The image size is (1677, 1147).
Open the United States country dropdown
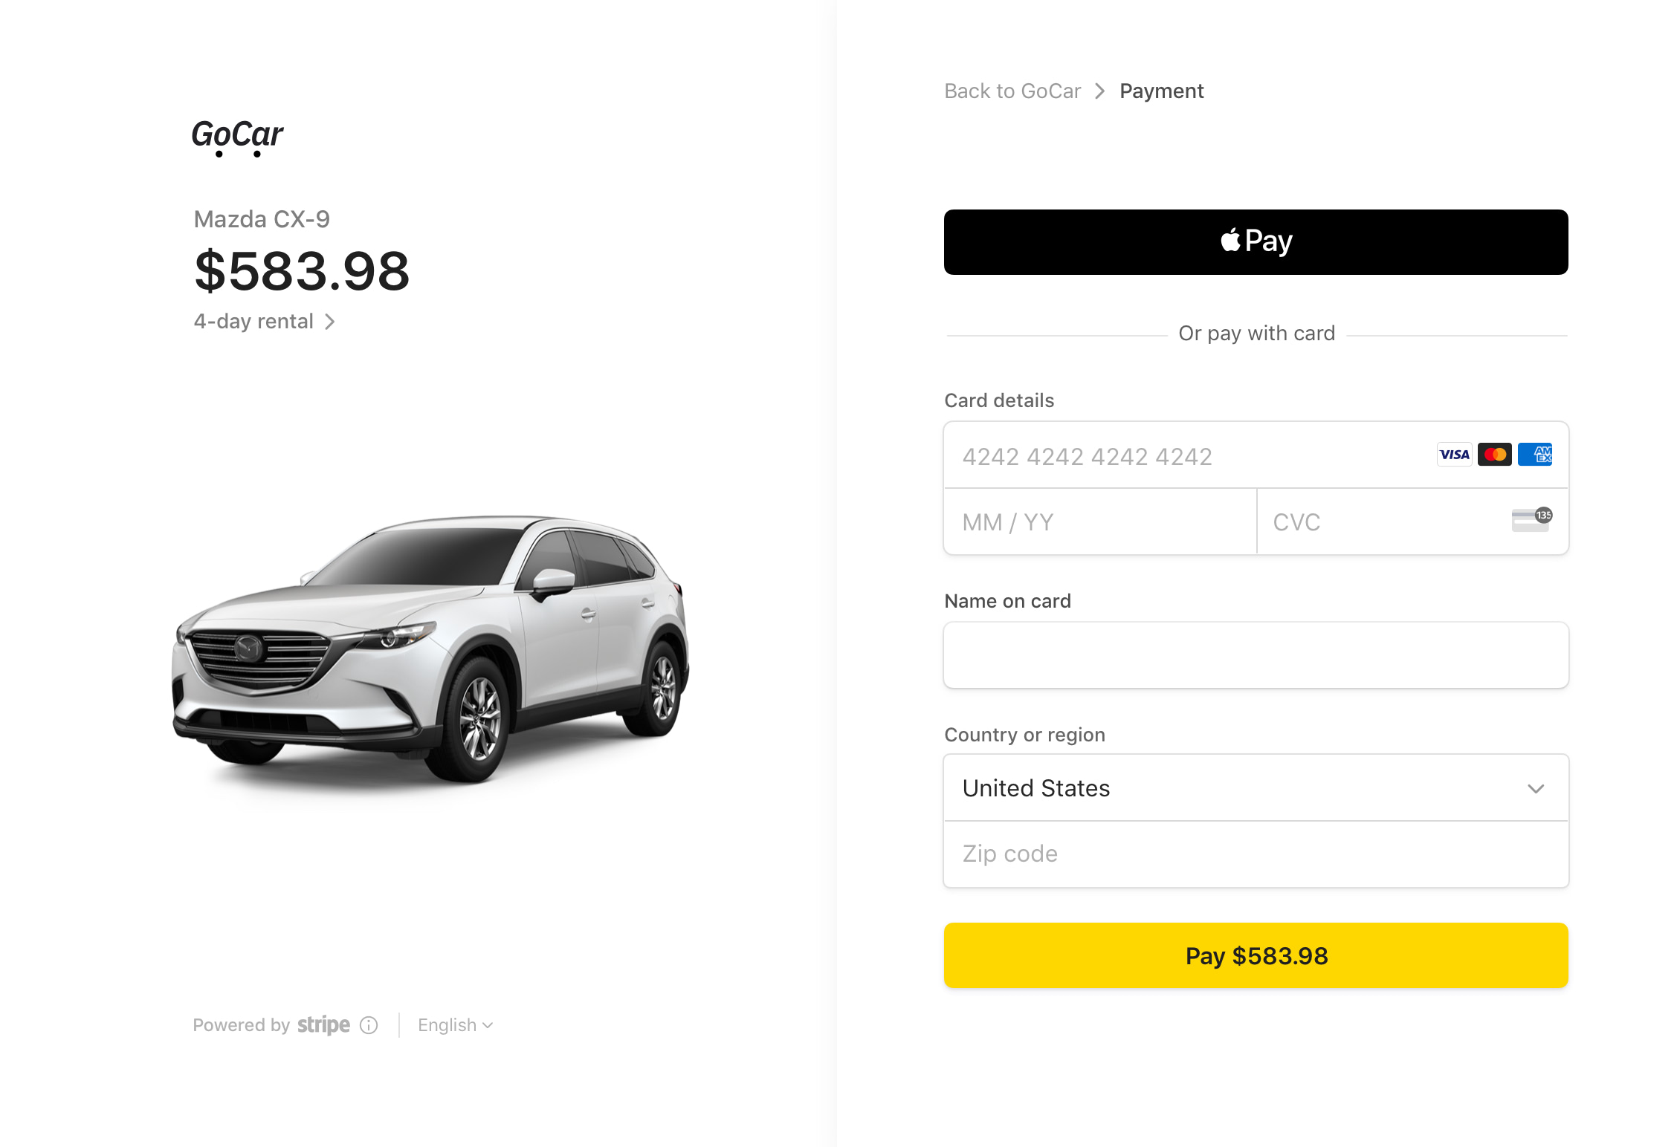click(x=1256, y=788)
